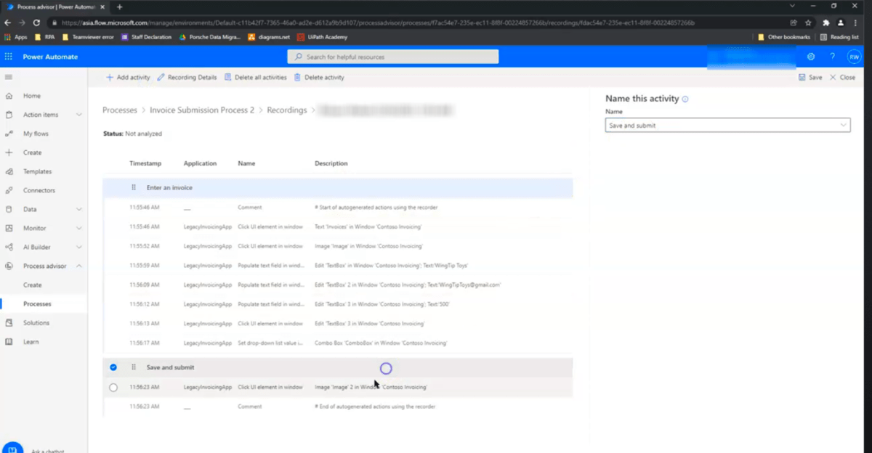Click the Home icon in sidebar
The width and height of the screenshot is (872, 453).
(9, 96)
